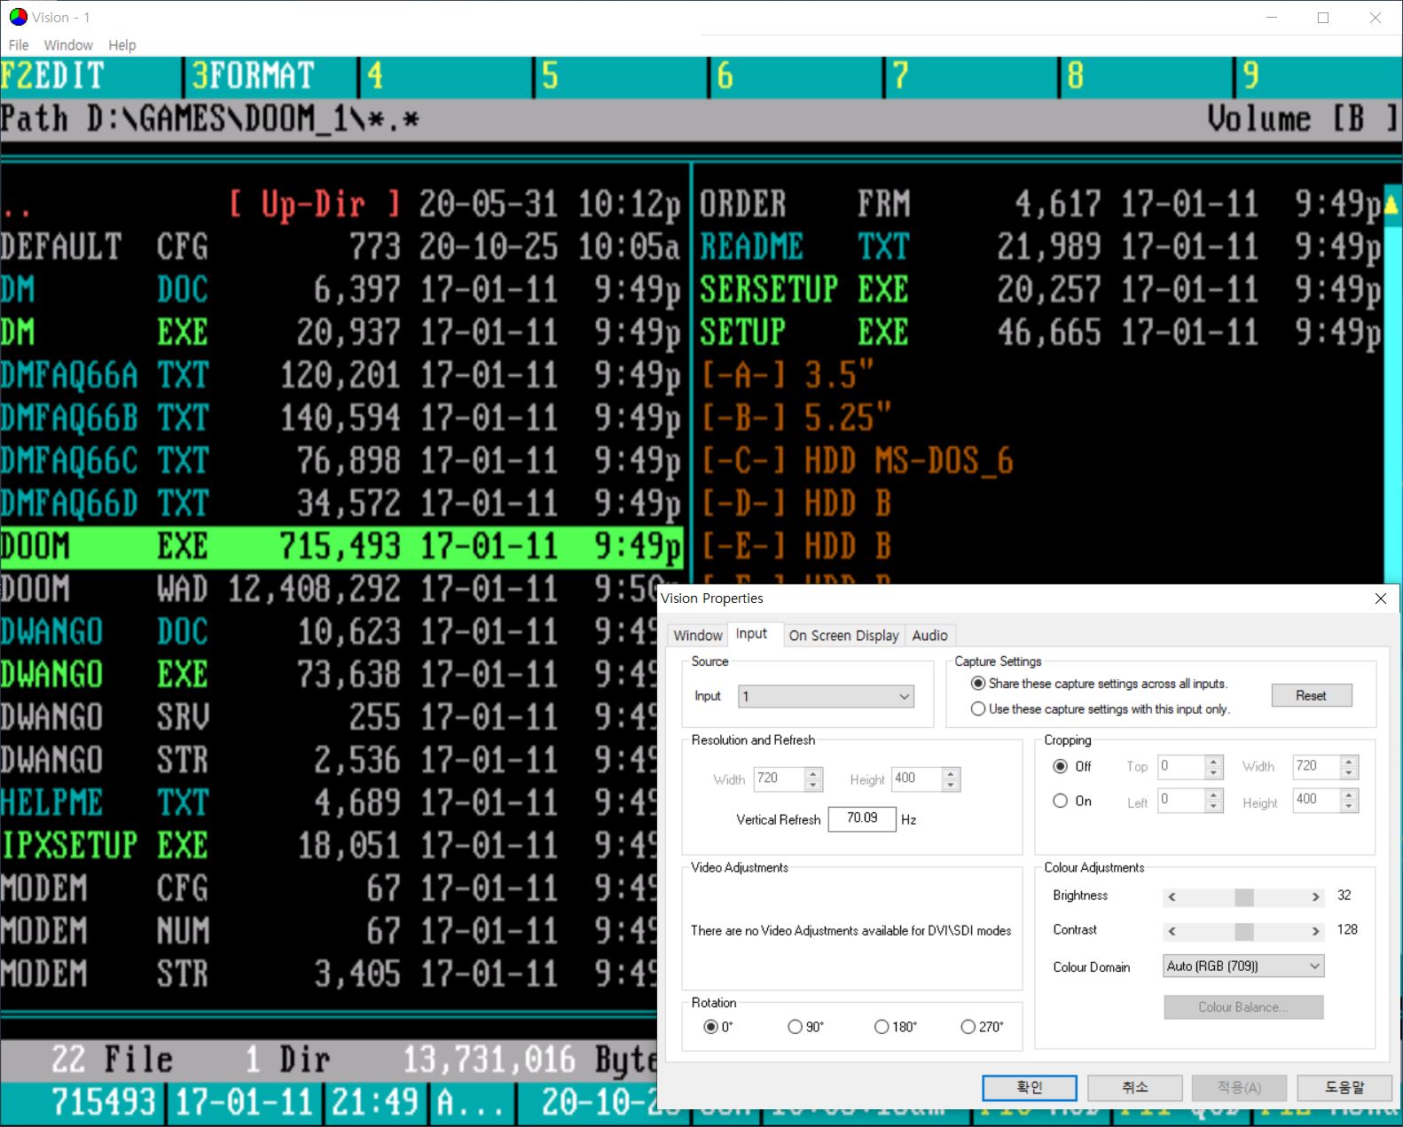1403x1127 pixels.
Task: Click the 적용(A) apply button
Action: tap(1239, 1087)
